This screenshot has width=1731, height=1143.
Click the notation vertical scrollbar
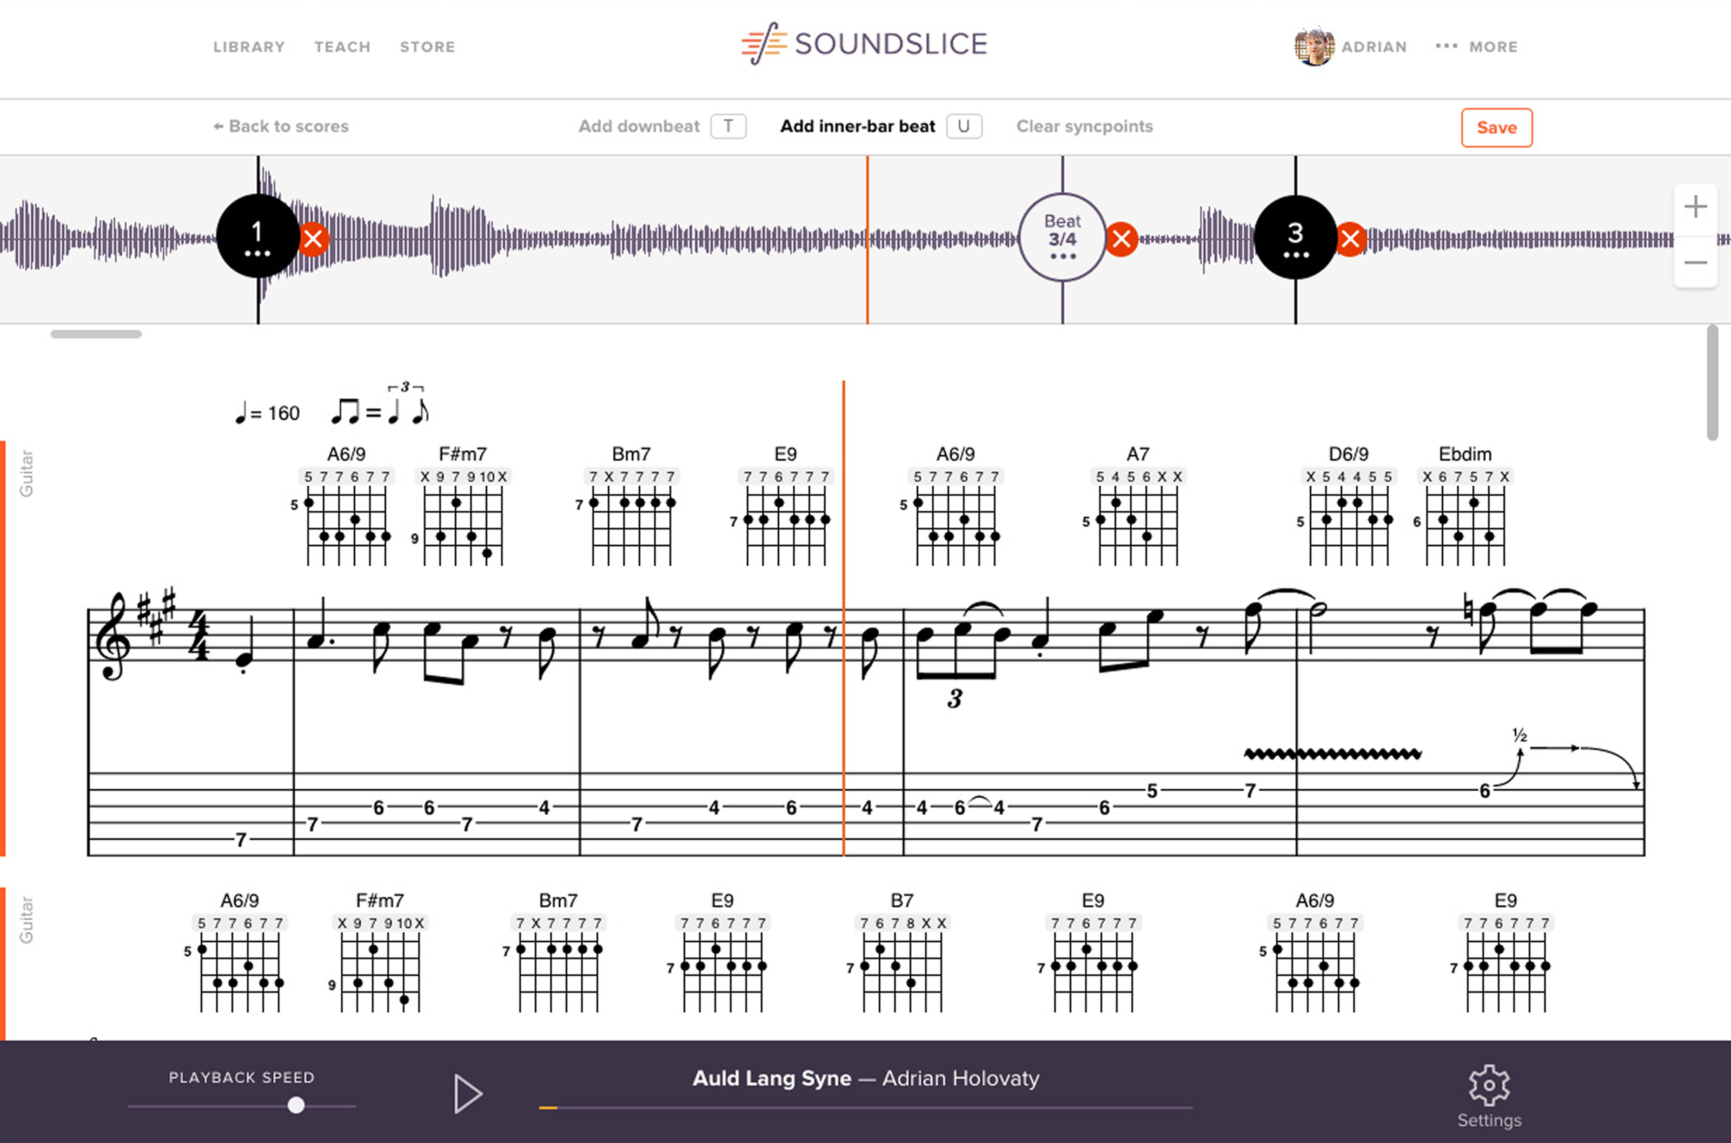1712,383
